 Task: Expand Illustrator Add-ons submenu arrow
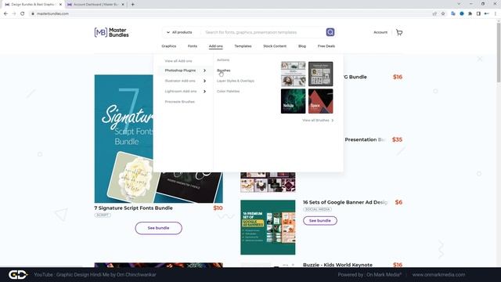pos(204,81)
